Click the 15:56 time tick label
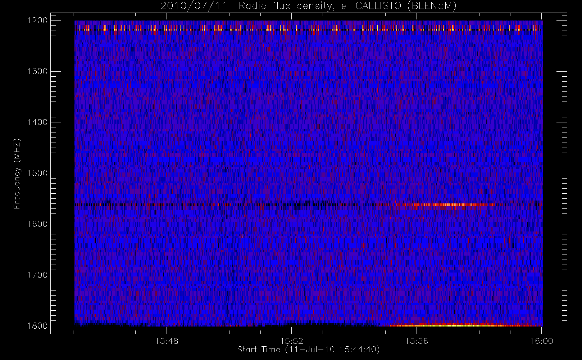Viewport: 582px width, 360px height. click(417, 341)
